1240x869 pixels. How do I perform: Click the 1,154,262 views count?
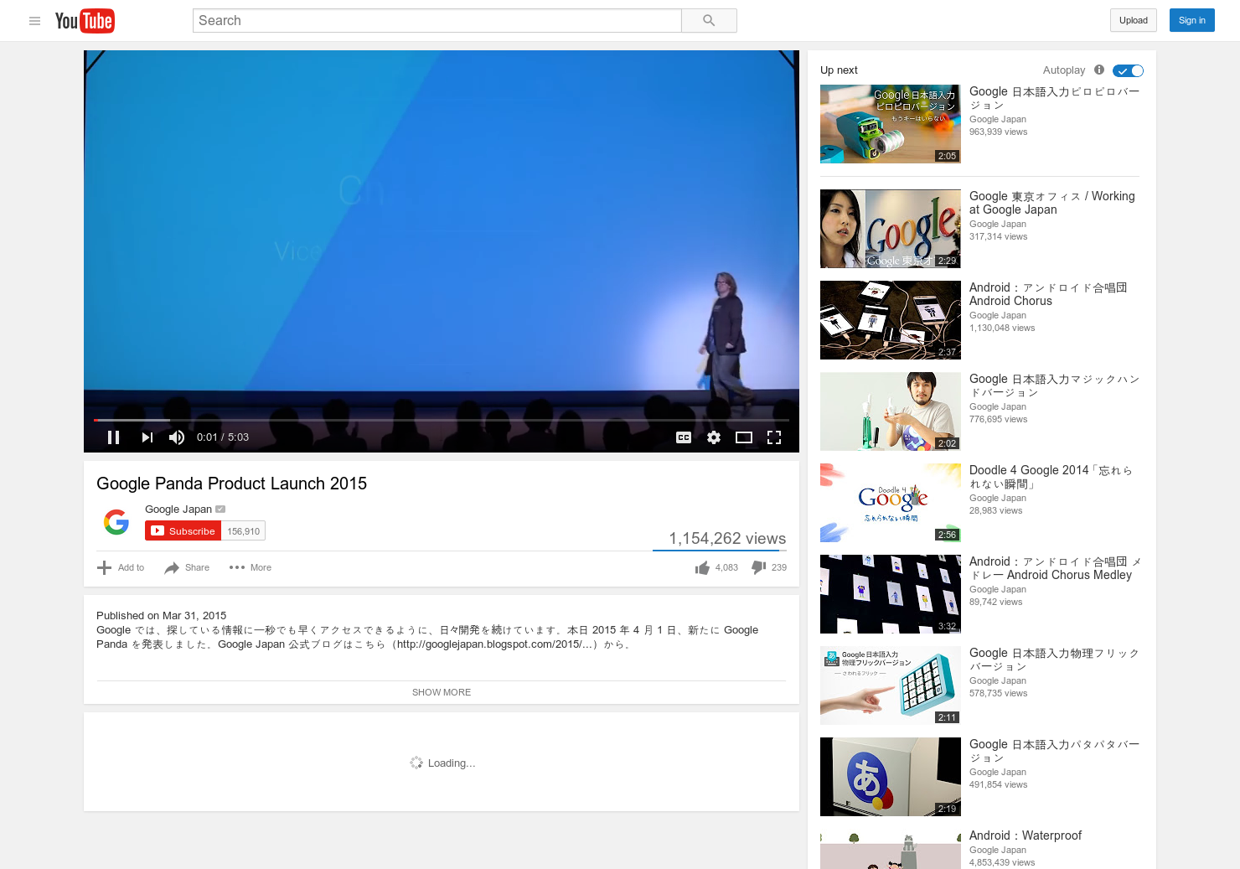coord(727,539)
